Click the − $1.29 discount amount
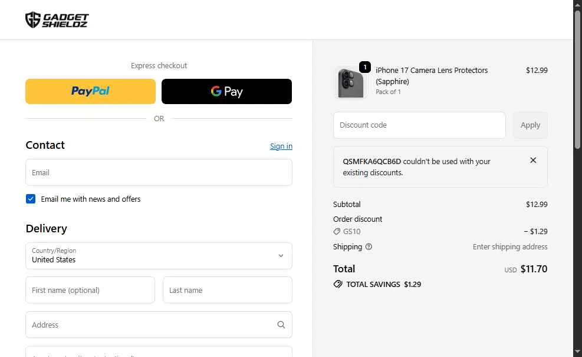Viewport: 582px width, 357px height. (535, 232)
